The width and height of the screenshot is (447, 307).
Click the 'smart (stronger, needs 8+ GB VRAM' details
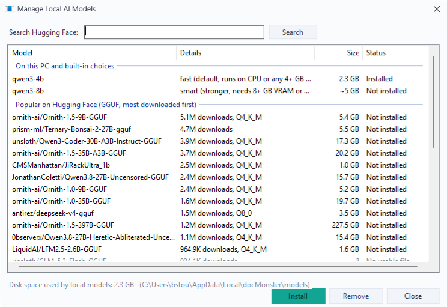(x=245, y=91)
